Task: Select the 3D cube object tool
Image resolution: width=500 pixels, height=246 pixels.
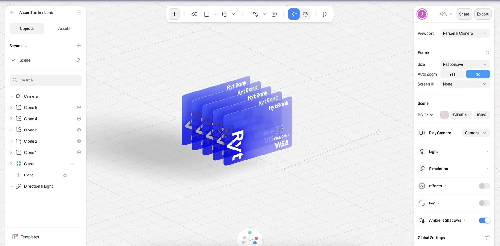Action: tap(225, 14)
